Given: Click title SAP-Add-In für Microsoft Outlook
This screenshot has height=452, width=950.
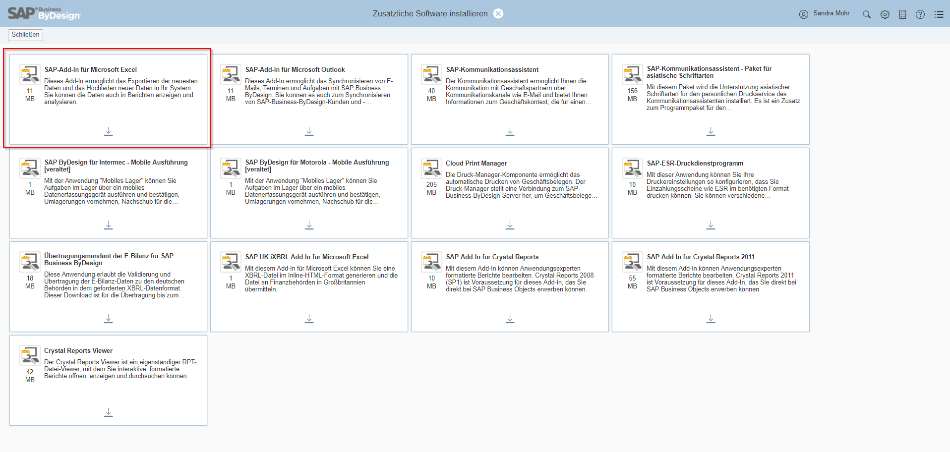Looking at the screenshot, I should tap(295, 69).
